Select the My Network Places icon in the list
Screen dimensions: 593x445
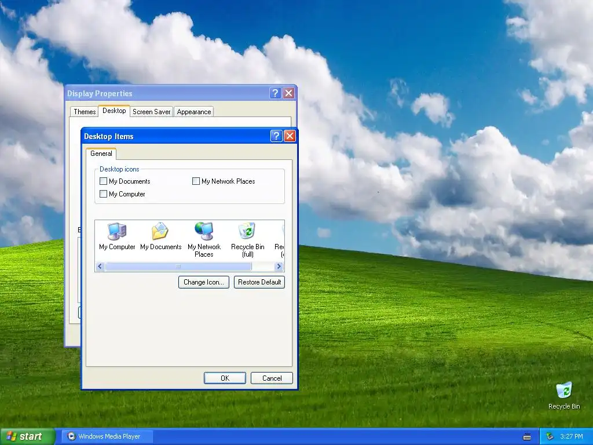coord(204,239)
